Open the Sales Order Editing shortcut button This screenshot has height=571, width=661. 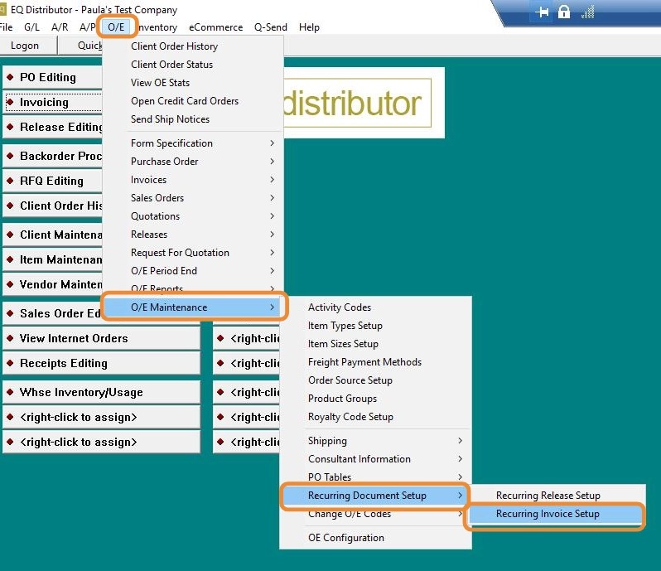(x=53, y=313)
